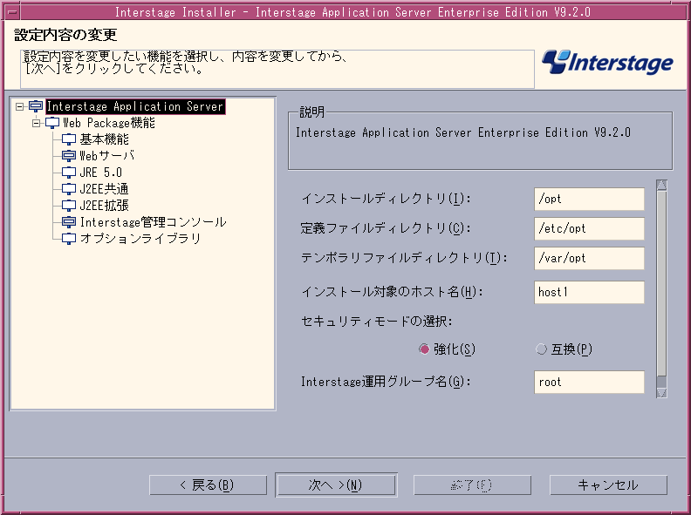
Task: Select the Web Package機能 tree item
Action: (x=109, y=123)
